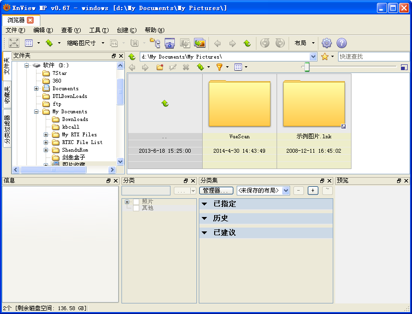Image resolution: width=412 pixels, height=314 pixels.
Task: Open the 查看(V) menu
Action: (71, 30)
